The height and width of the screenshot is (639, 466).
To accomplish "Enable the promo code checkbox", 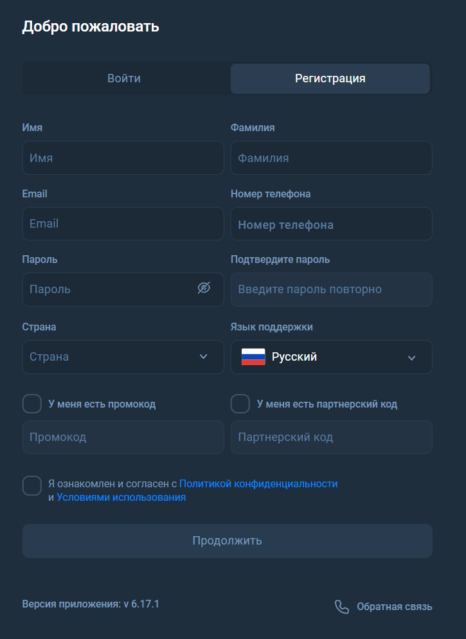I will [x=32, y=404].
